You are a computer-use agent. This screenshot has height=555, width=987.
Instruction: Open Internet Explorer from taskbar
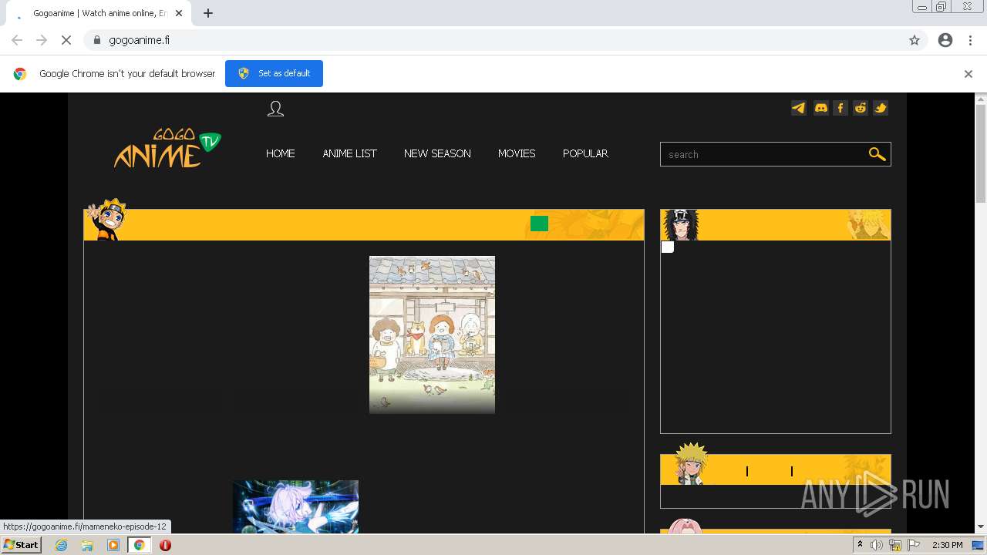(x=61, y=545)
